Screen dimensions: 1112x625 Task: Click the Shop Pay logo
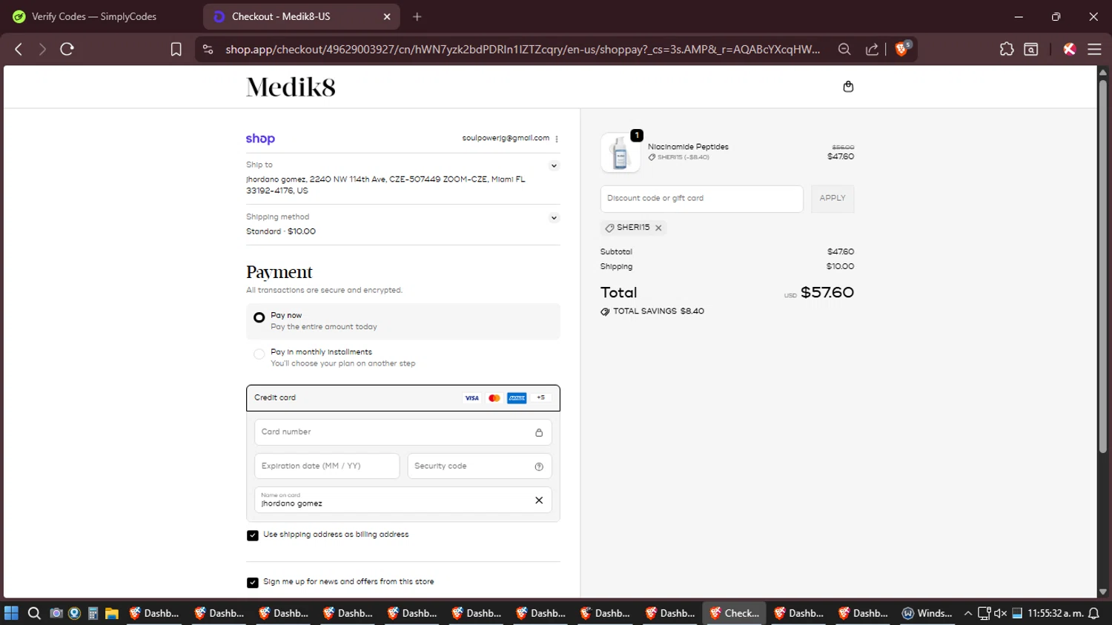260,139
